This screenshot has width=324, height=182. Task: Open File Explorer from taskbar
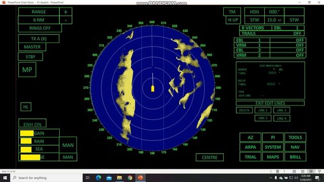pyautogui.click(x=119, y=177)
